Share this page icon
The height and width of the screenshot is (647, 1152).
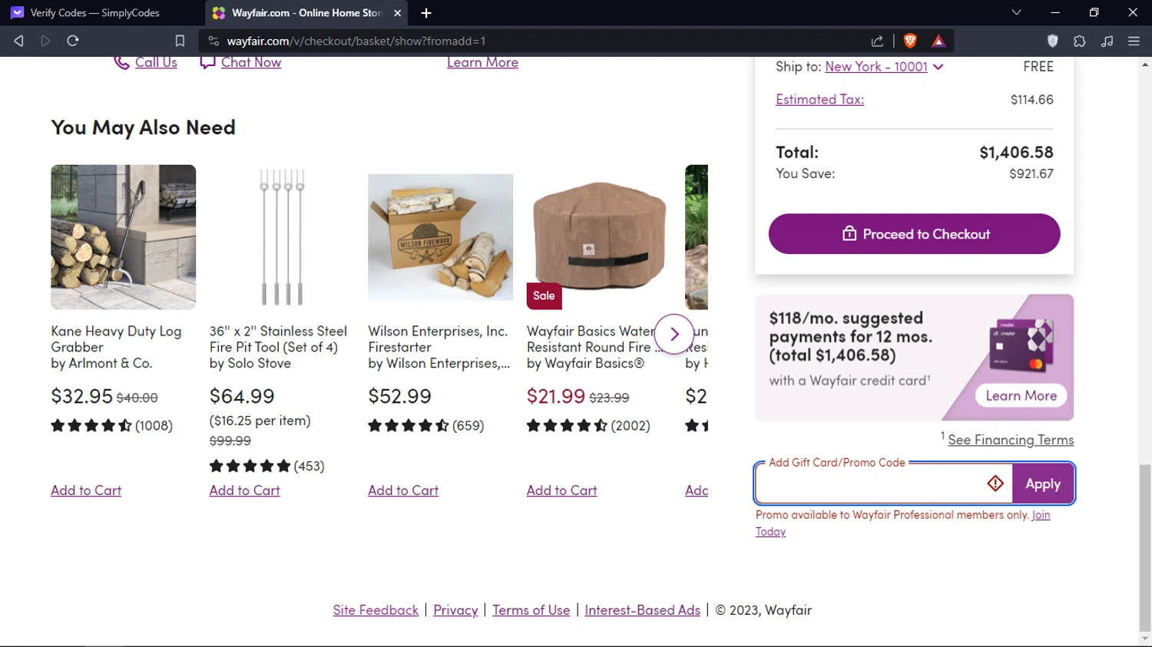pos(877,41)
